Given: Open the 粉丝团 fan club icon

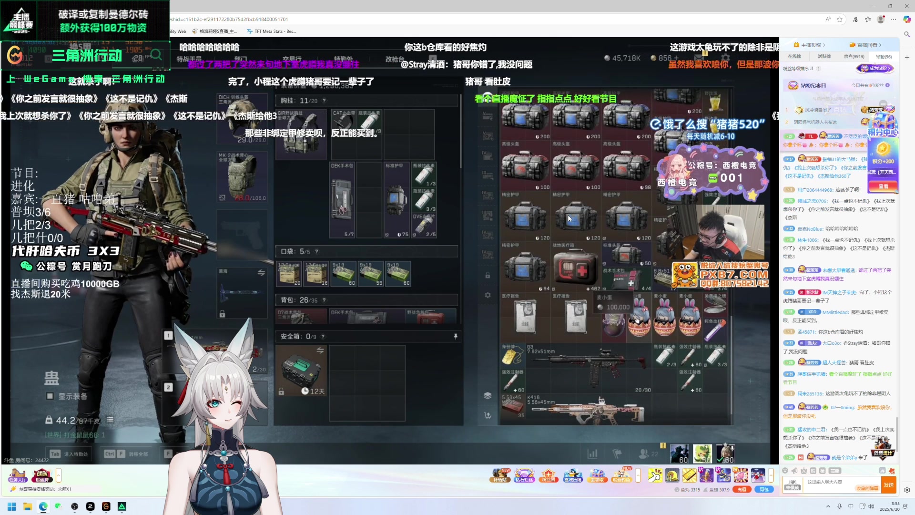Looking at the screenshot, I should tap(549, 475).
